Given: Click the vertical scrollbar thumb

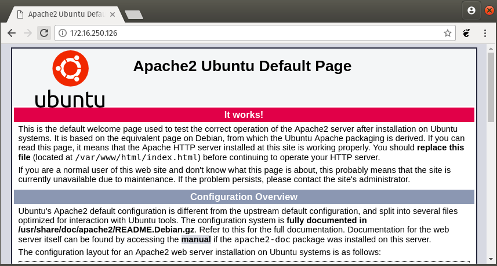Looking at the screenshot, I should coord(491,87).
